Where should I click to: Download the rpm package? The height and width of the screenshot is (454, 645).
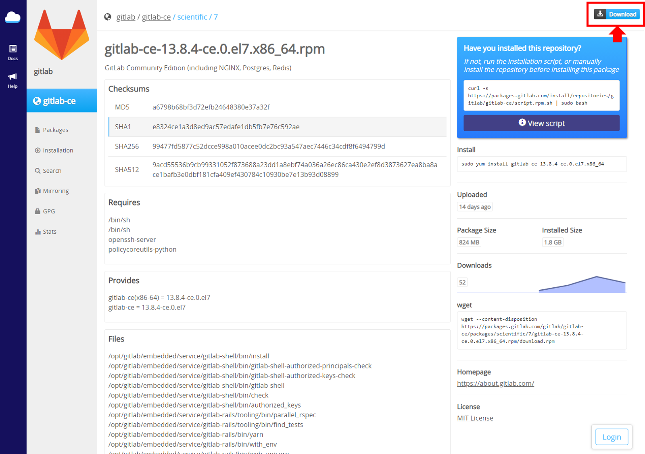[616, 14]
